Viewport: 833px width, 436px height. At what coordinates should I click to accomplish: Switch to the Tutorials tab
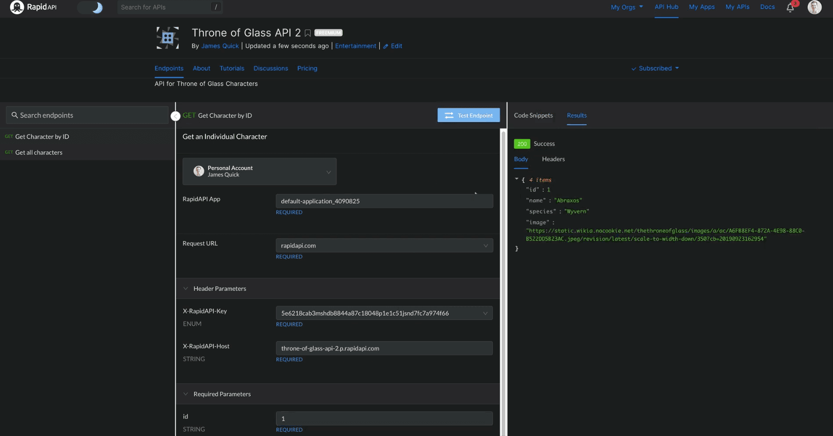click(232, 69)
